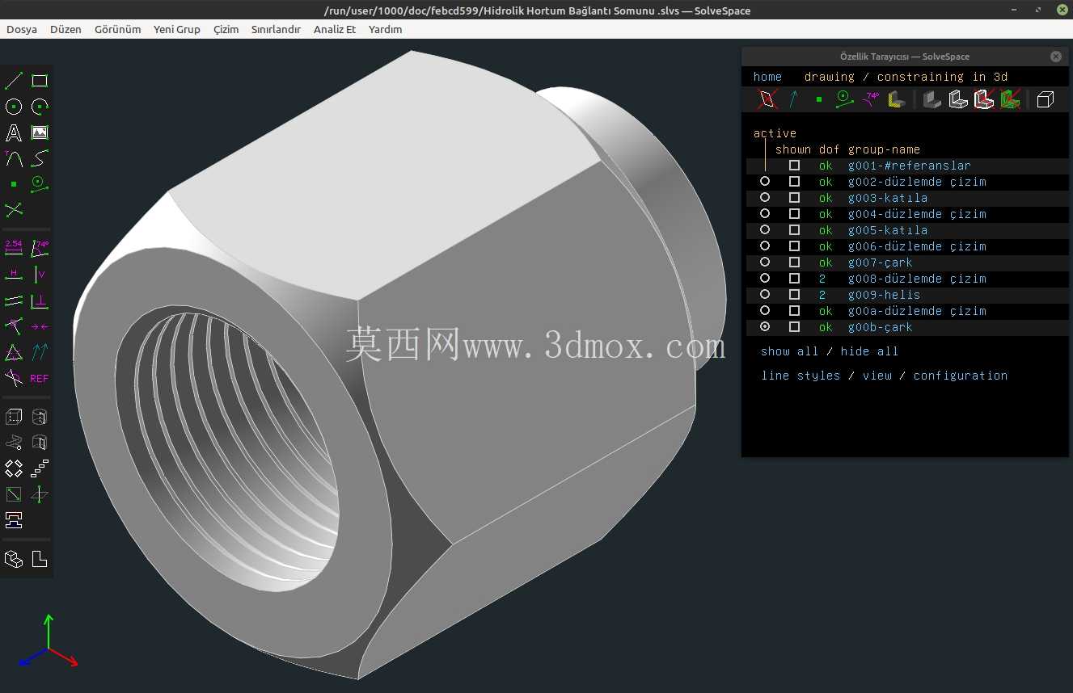Toggle construction entities visibility in browser toolbar

click(x=845, y=99)
